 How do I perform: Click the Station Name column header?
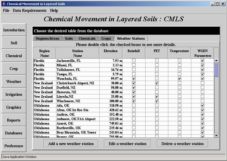pyautogui.click(x=78, y=53)
